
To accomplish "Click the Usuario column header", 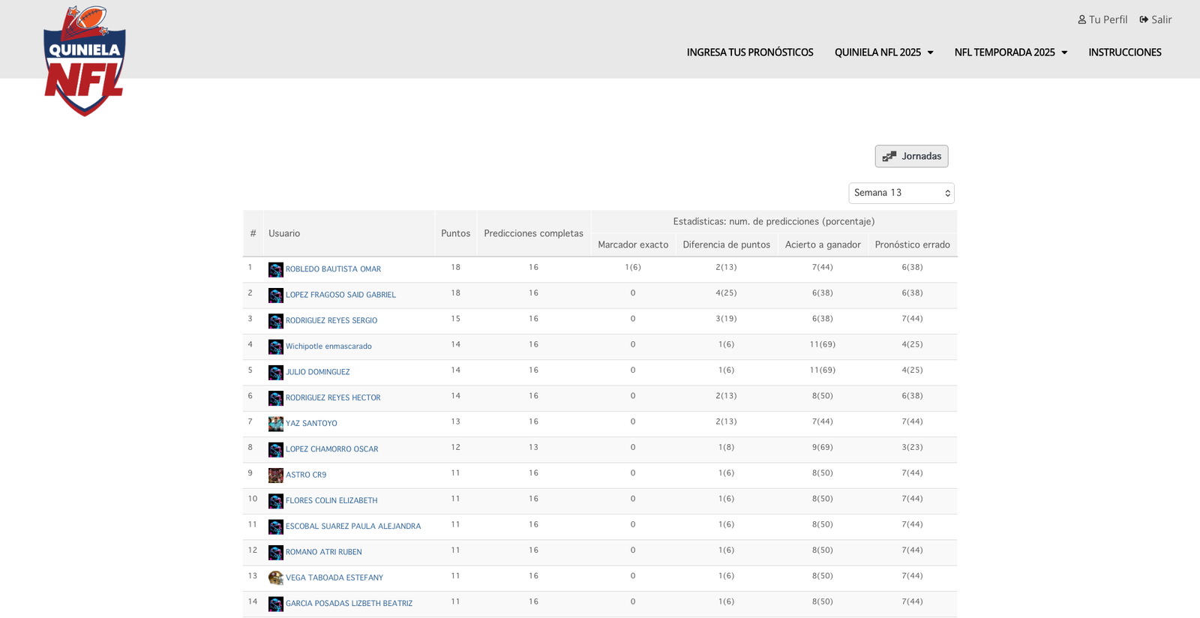I will coord(284,233).
